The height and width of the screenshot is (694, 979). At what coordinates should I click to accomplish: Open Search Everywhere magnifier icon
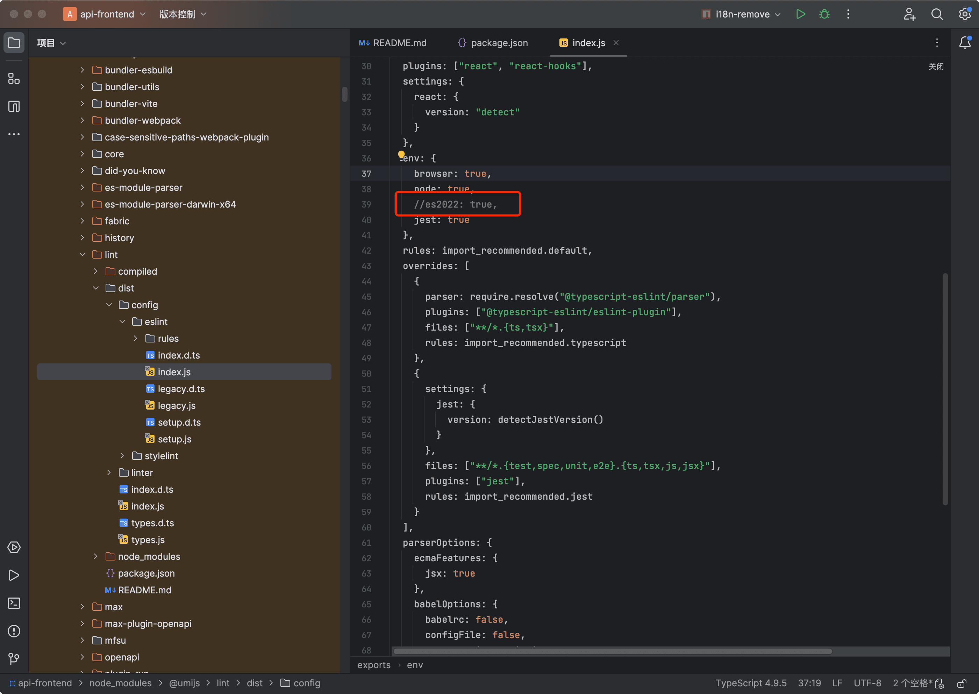pos(937,14)
